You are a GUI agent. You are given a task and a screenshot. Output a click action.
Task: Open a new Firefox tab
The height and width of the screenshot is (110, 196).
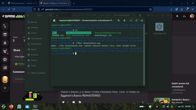pyautogui.click(x=74, y=3)
